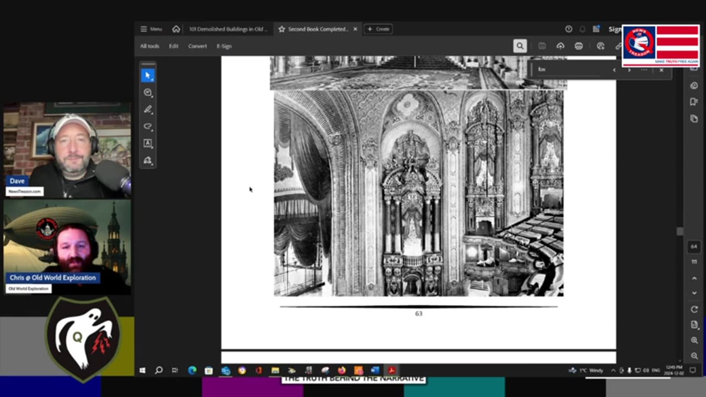Go to Acrobat Home icon
The width and height of the screenshot is (706, 397).
[176, 29]
